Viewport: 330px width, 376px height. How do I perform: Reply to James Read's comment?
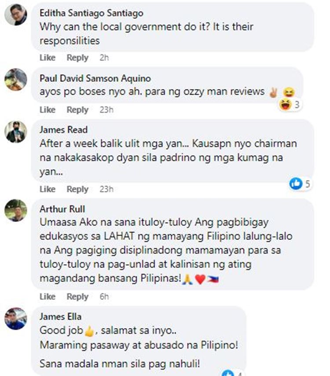point(77,189)
